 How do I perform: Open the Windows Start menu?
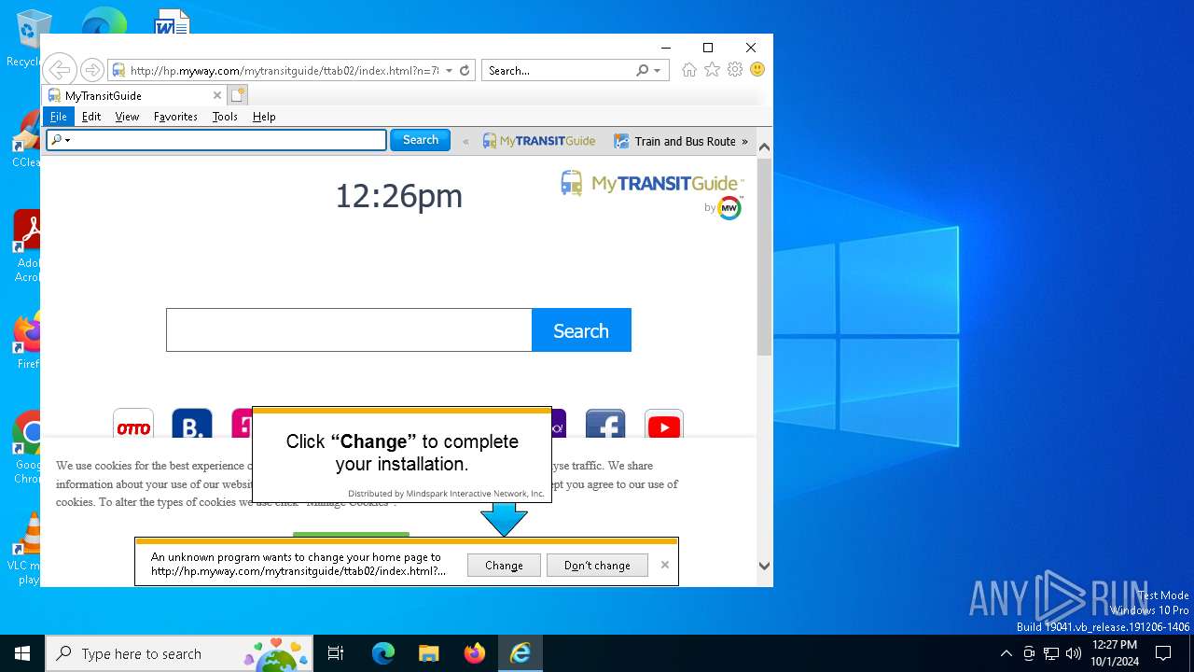[22, 653]
